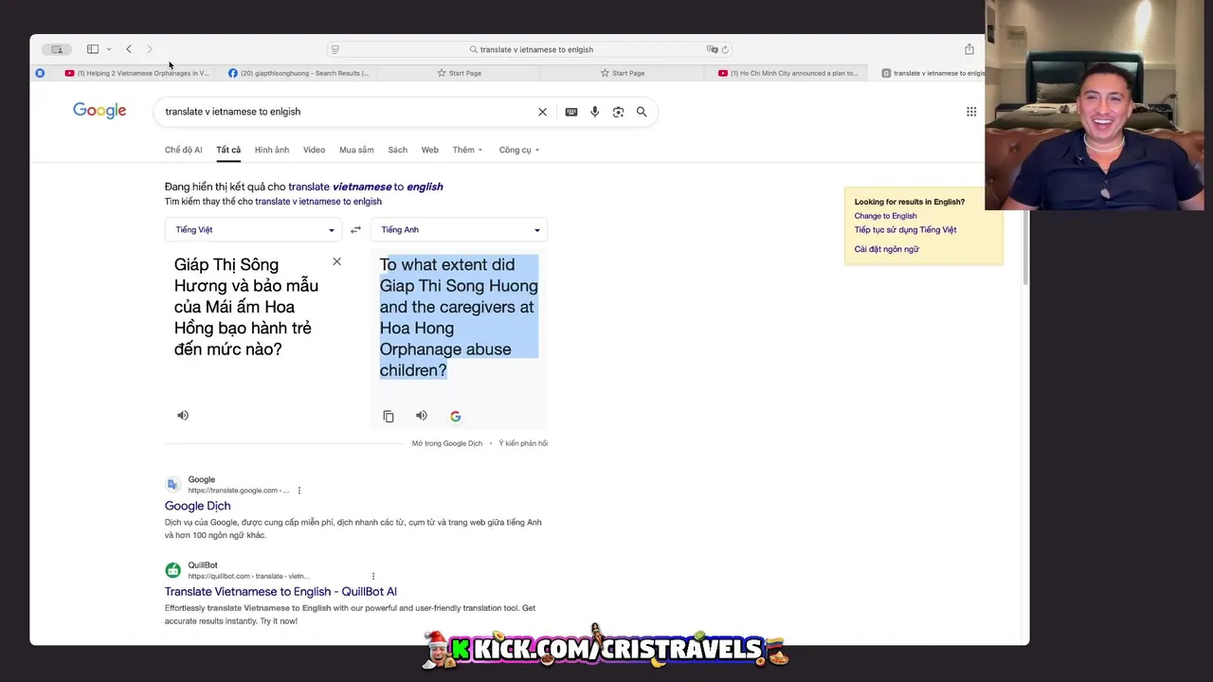Select the Video results tab
Image resolution: width=1213 pixels, height=682 pixels.
(314, 150)
